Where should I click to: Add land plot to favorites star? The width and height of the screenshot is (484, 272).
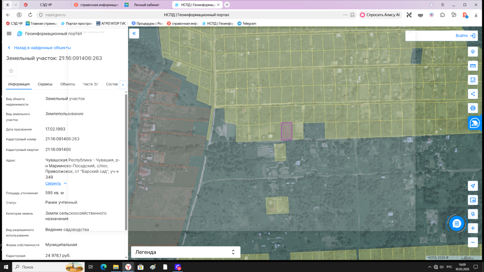[11, 71]
